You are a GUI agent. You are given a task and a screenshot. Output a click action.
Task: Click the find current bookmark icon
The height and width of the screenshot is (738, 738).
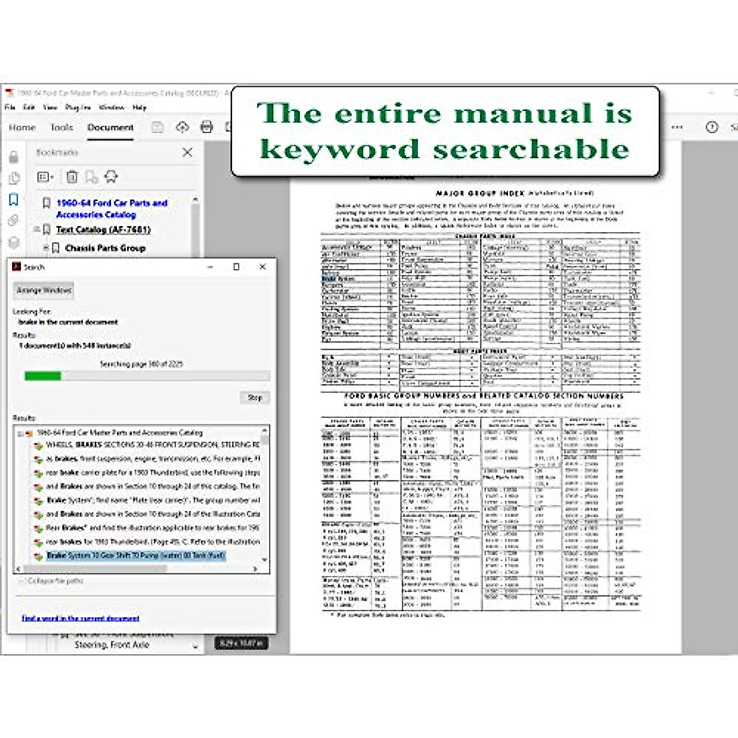(x=111, y=177)
